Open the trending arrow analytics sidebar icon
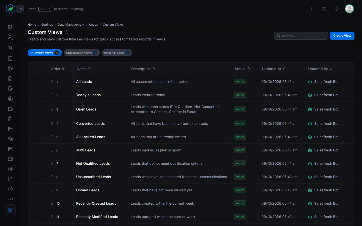 [x=10, y=199]
